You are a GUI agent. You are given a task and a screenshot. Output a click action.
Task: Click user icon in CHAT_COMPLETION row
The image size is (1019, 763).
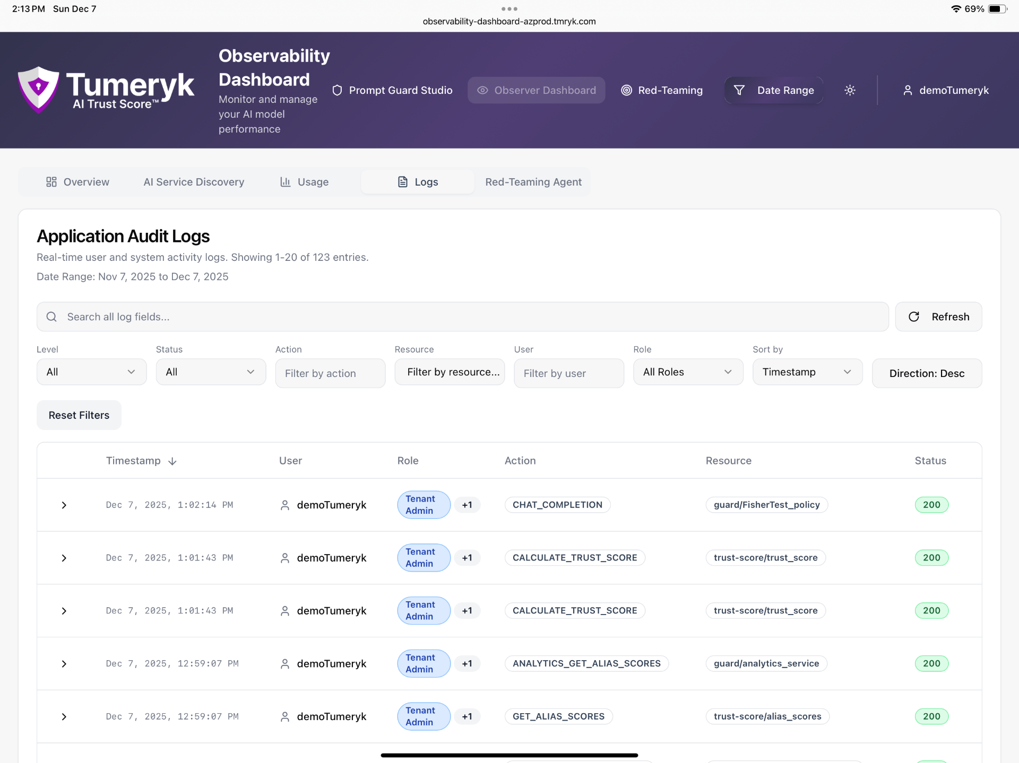[x=285, y=505]
